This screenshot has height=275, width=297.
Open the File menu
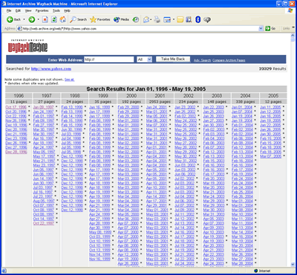(9, 11)
